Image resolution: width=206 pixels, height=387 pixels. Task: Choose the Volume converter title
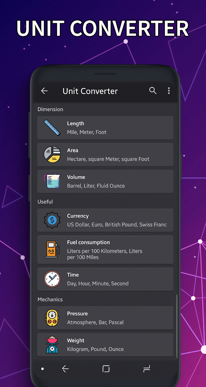[76, 177]
